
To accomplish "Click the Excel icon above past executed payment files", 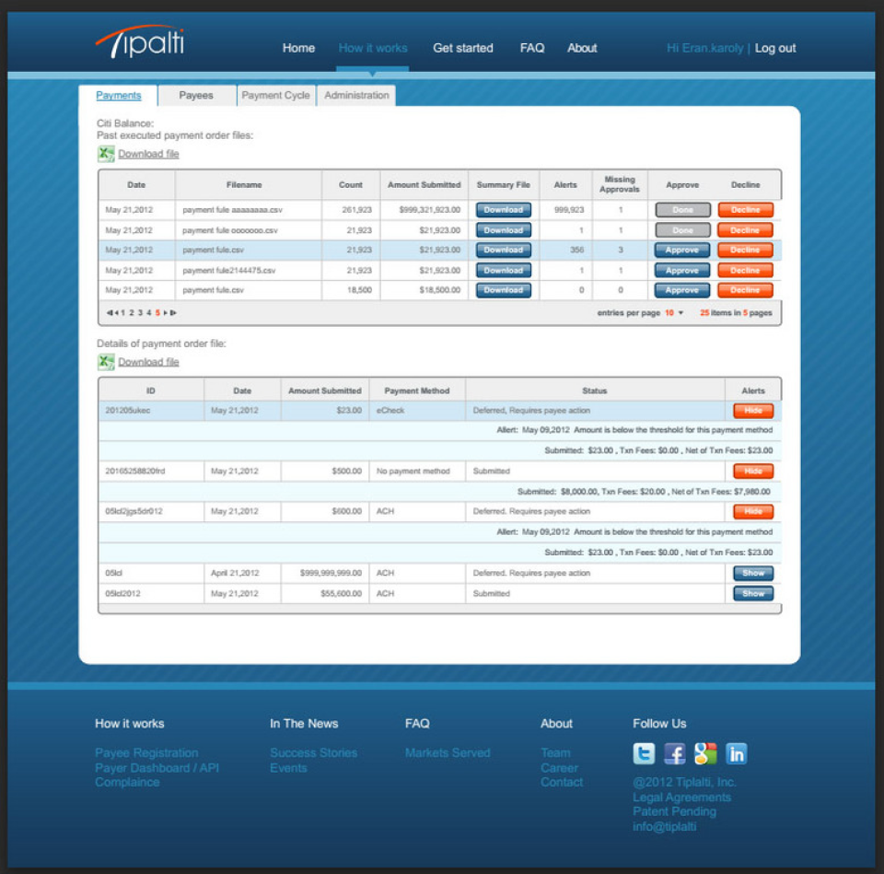I will 105,153.
